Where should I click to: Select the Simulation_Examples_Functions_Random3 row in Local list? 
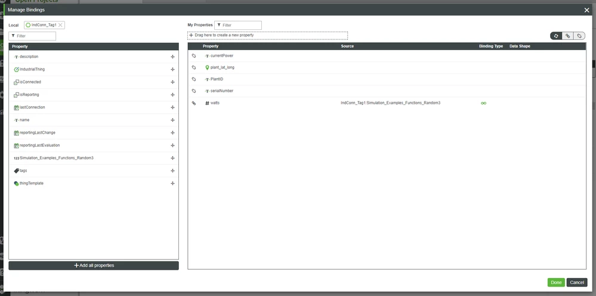pos(94,158)
